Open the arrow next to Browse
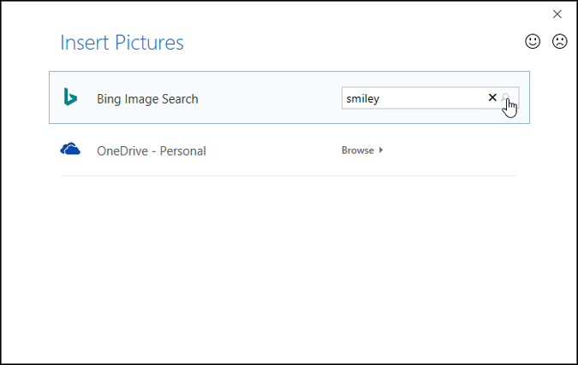The image size is (578, 365). (381, 150)
